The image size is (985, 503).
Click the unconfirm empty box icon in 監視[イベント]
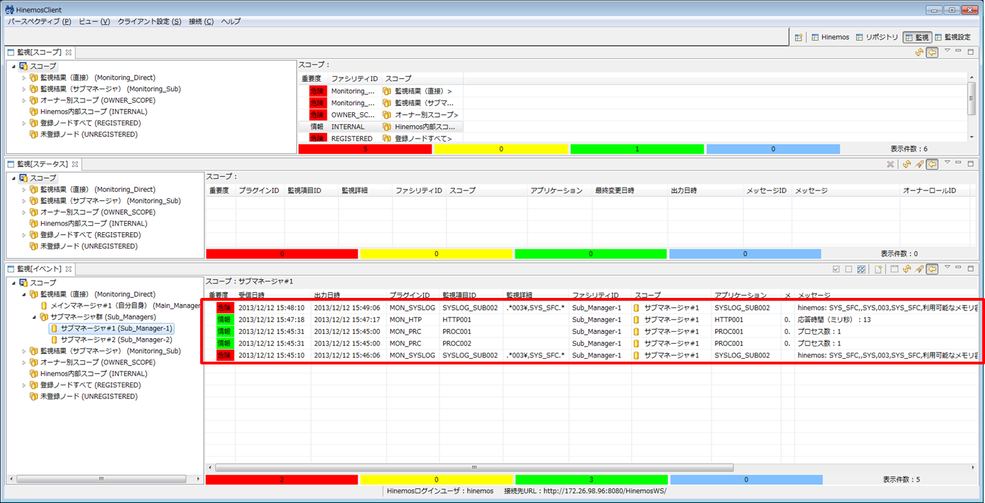[849, 269]
